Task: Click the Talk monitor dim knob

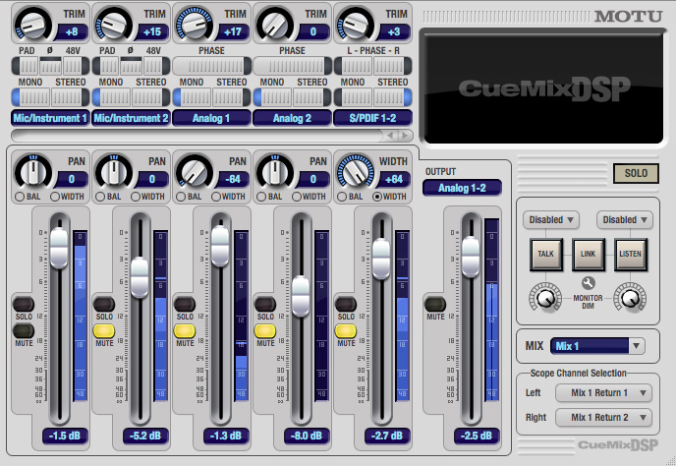Action: click(x=541, y=294)
